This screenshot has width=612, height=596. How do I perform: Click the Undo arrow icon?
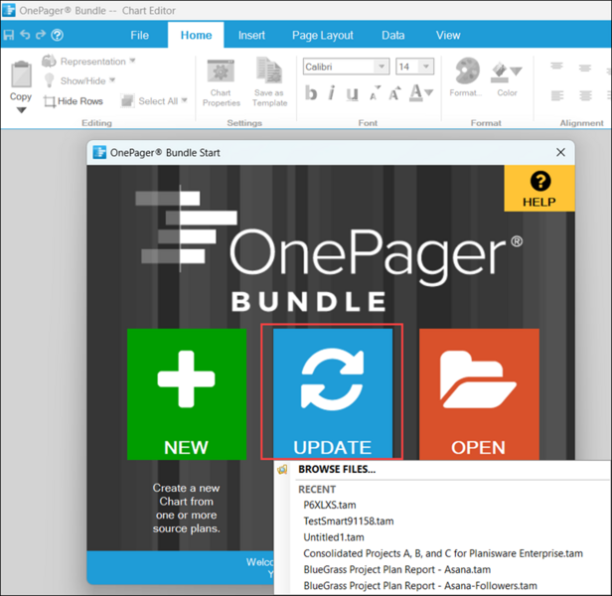coord(25,35)
